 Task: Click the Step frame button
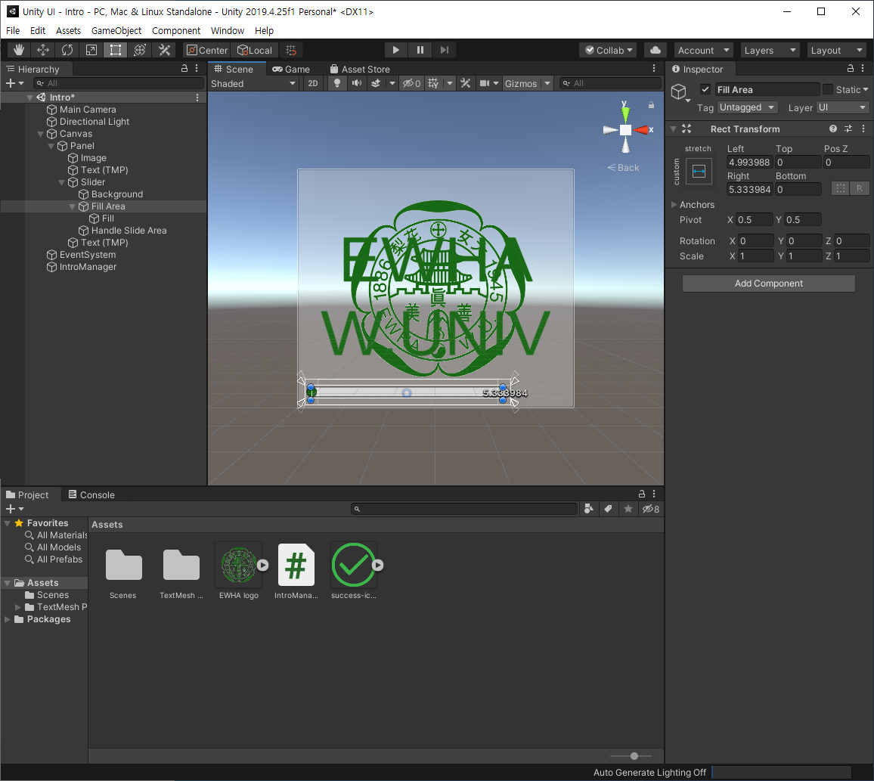[445, 50]
